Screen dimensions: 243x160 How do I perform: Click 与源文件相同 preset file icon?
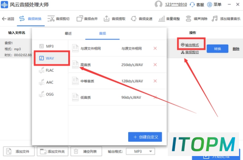click(75, 48)
